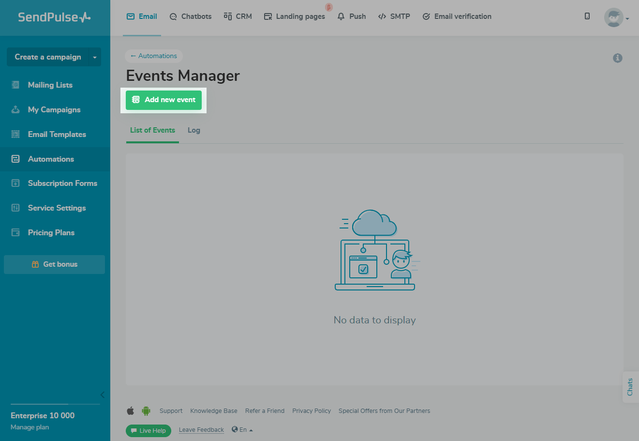Open the Chatbots section
The width and height of the screenshot is (639, 441).
point(191,16)
